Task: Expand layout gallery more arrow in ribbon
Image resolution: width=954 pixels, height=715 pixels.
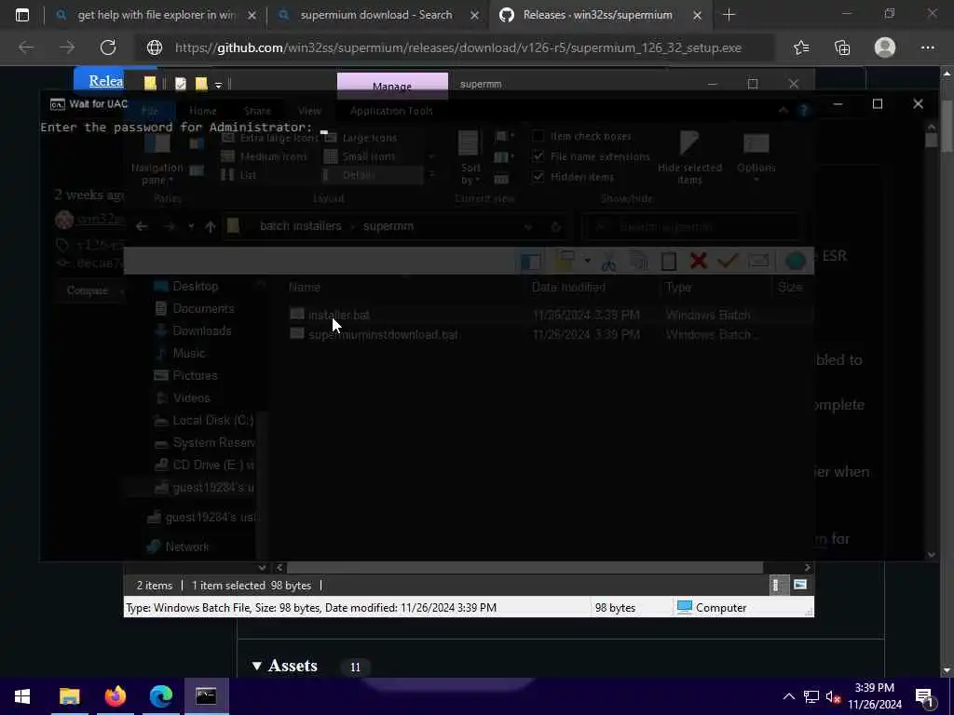Action: point(431,175)
